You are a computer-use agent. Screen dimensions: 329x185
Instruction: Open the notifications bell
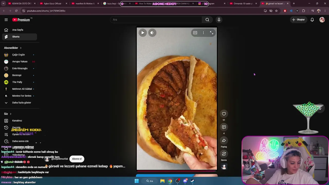tap(312, 20)
